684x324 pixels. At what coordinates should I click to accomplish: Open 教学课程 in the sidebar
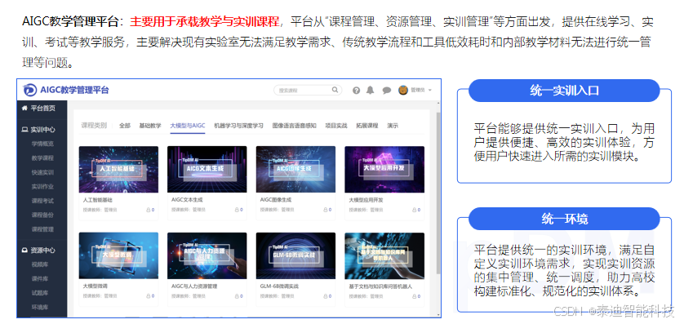[x=42, y=158]
